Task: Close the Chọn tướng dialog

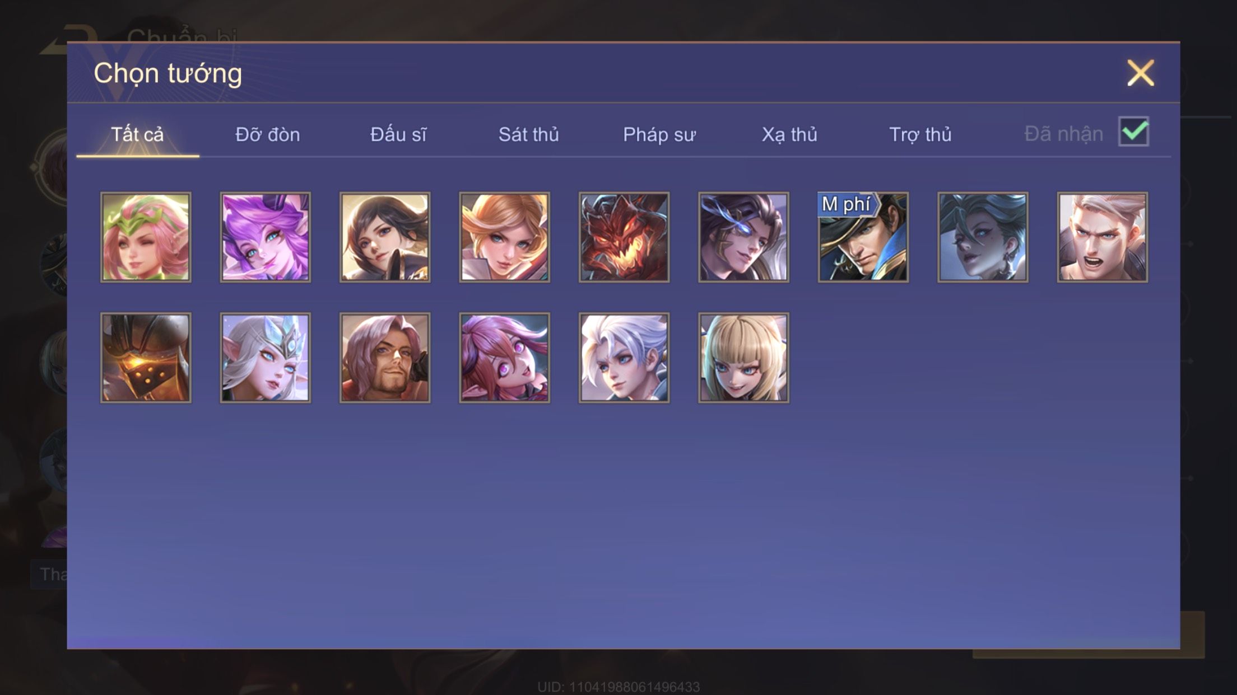Action: tap(1141, 73)
